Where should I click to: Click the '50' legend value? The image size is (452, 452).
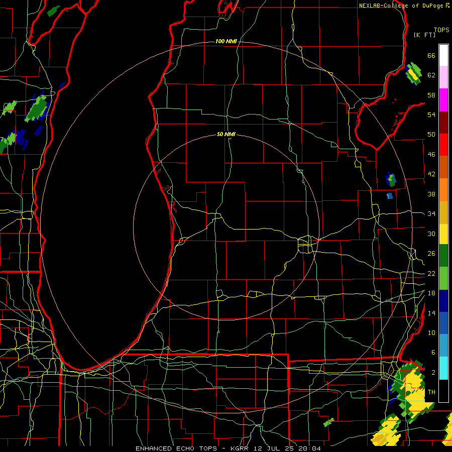(x=431, y=135)
